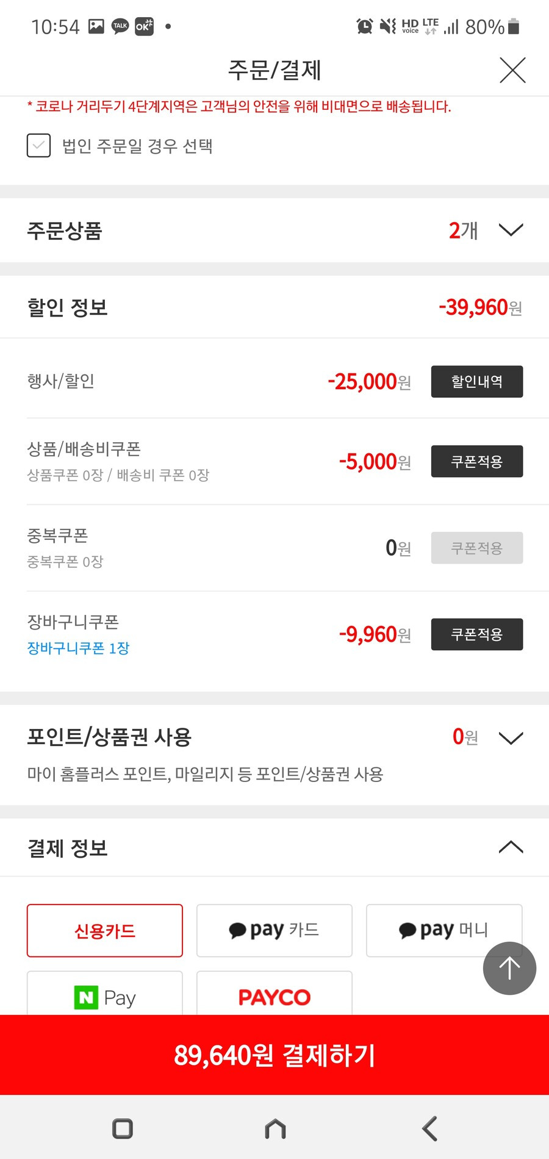Choose Kakao pay 머니 payment option
The width and height of the screenshot is (549, 1159).
click(444, 930)
